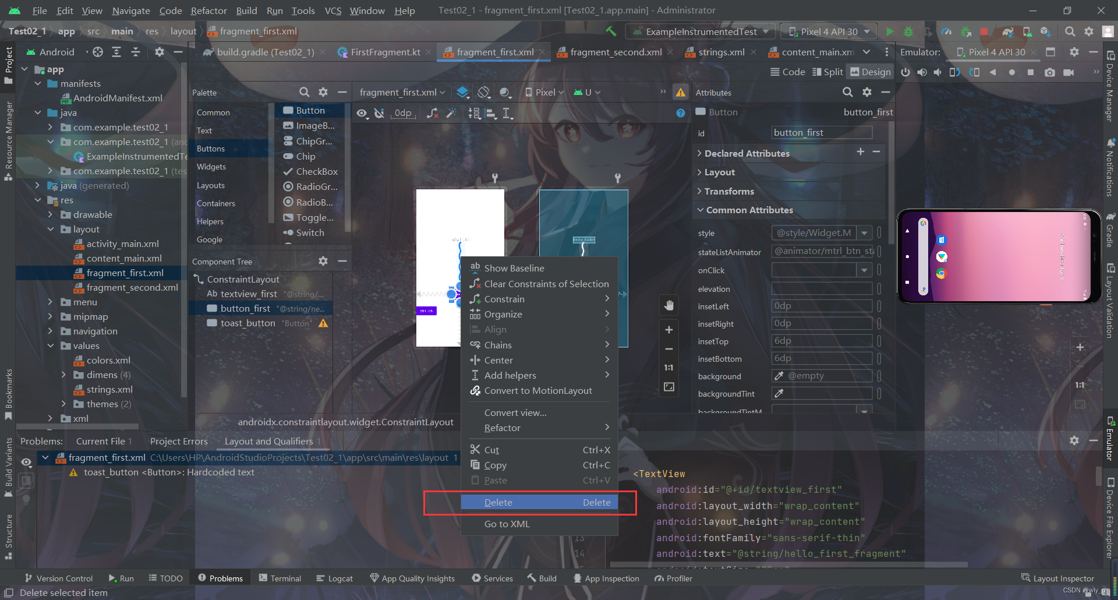This screenshot has height=600, width=1118.
Task: Open the strings.xml editor tab
Action: coord(721,52)
